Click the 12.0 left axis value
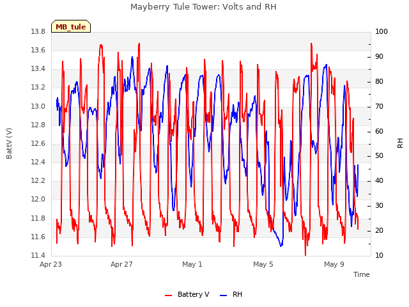The width and height of the screenshot is (409, 307). point(38,200)
